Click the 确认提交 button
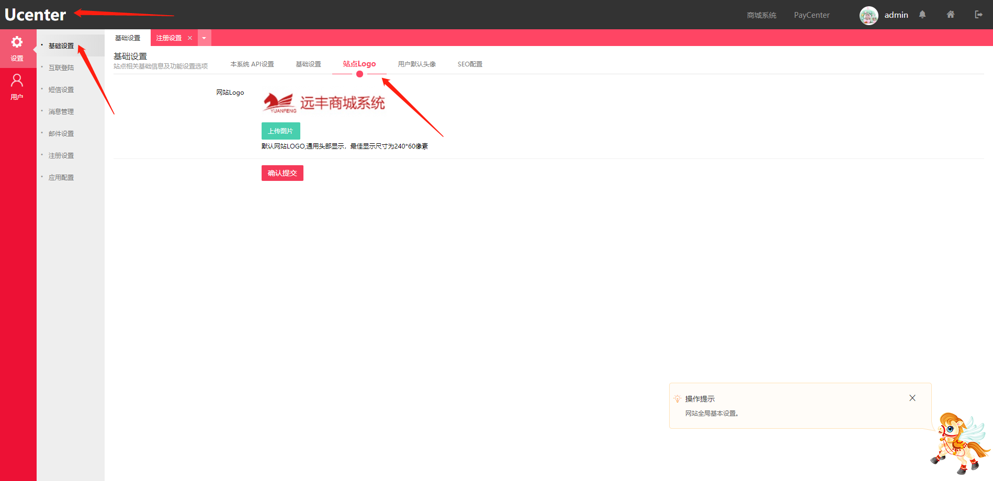The width and height of the screenshot is (993, 481). point(283,173)
